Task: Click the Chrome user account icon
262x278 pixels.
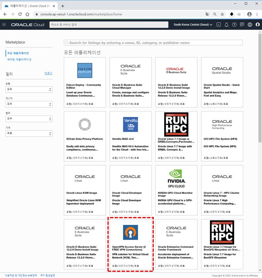Action: (249, 14)
